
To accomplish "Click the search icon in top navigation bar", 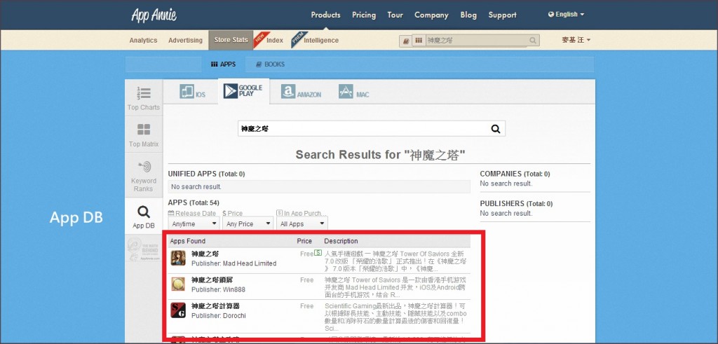I will [534, 41].
